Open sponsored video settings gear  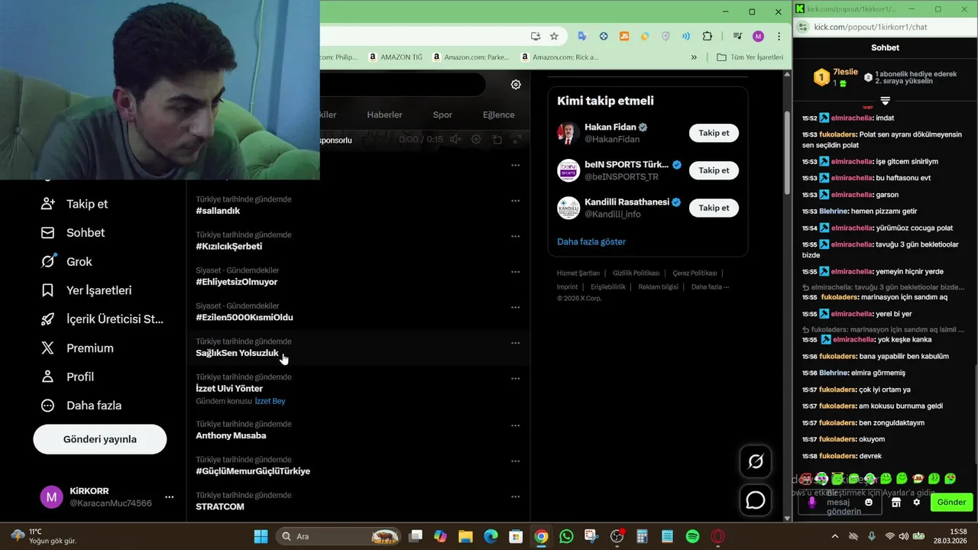pyautogui.click(x=476, y=139)
